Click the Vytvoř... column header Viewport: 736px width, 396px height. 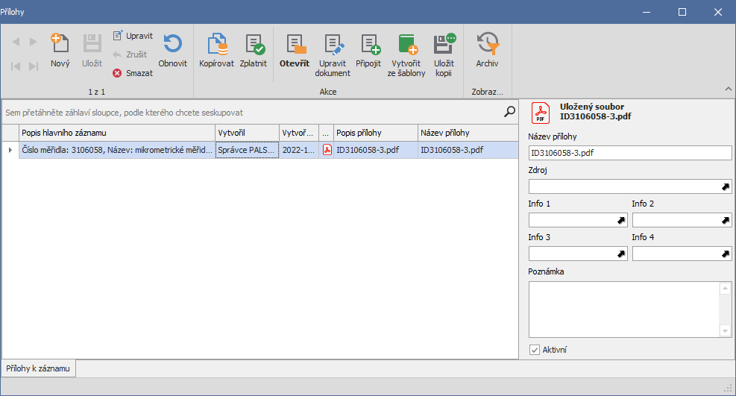298,133
